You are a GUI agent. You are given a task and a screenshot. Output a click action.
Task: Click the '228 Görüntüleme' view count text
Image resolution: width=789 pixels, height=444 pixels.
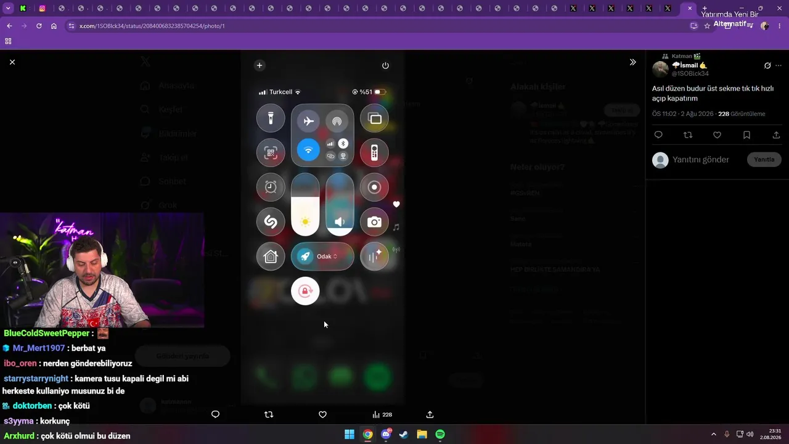point(742,114)
